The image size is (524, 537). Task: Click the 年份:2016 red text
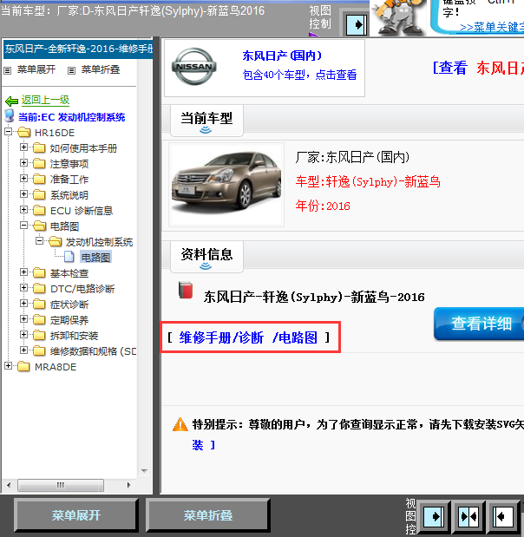tap(323, 206)
